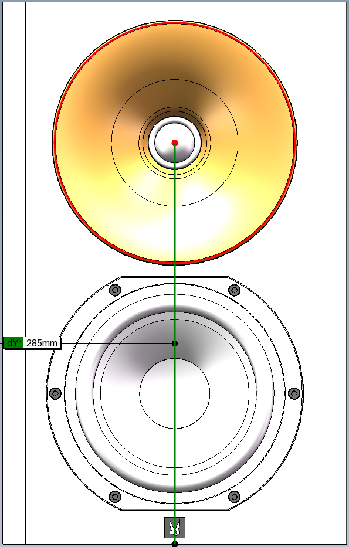The image size is (349, 547).
Task: Select the lower-left woofer mounting screw
Action: coord(115,497)
